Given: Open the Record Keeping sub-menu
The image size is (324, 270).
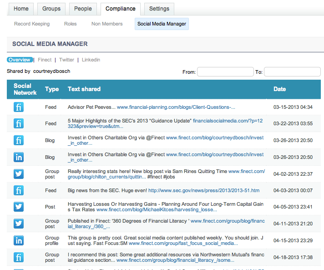Looking at the screenshot, I should coord(32,24).
